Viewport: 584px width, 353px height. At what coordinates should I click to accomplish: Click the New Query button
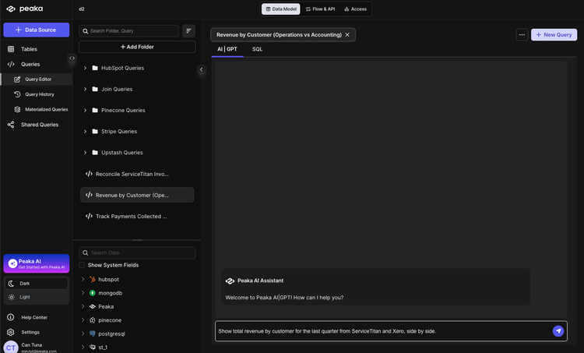pyautogui.click(x=554, y=34)
